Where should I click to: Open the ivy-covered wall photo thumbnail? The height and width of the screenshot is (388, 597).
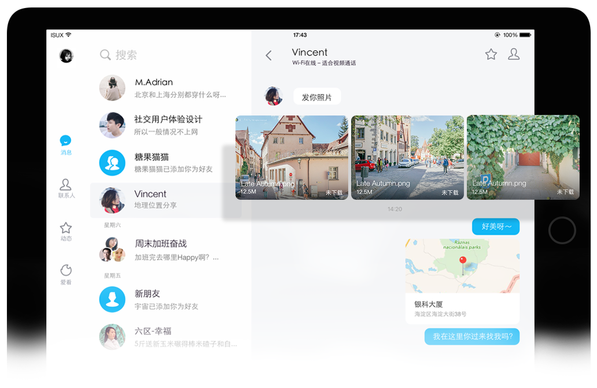coord(523,157)
